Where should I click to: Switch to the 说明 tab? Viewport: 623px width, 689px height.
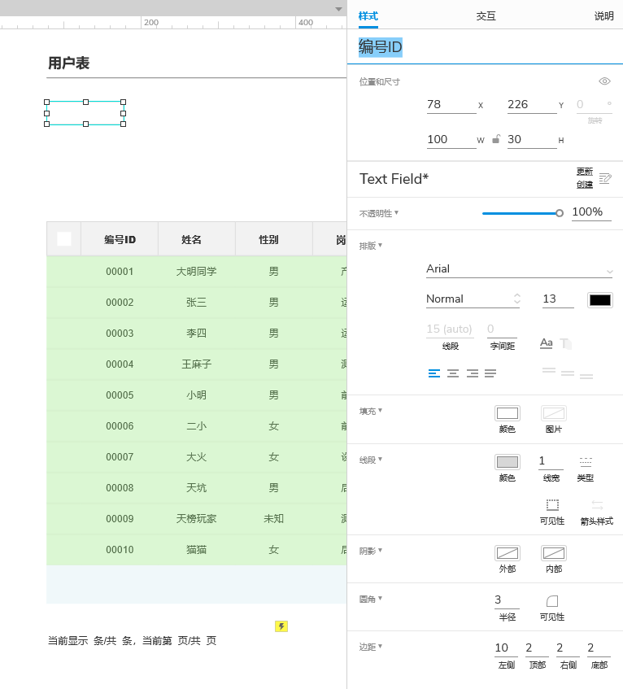(x=603, y=16)
